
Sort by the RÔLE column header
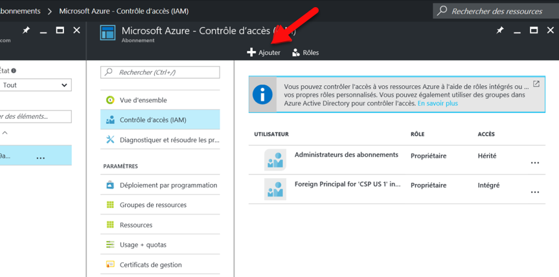(417, 134)
